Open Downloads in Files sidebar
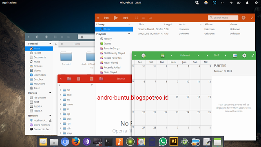This screenshot has height=147, width=261. (39, 75)
